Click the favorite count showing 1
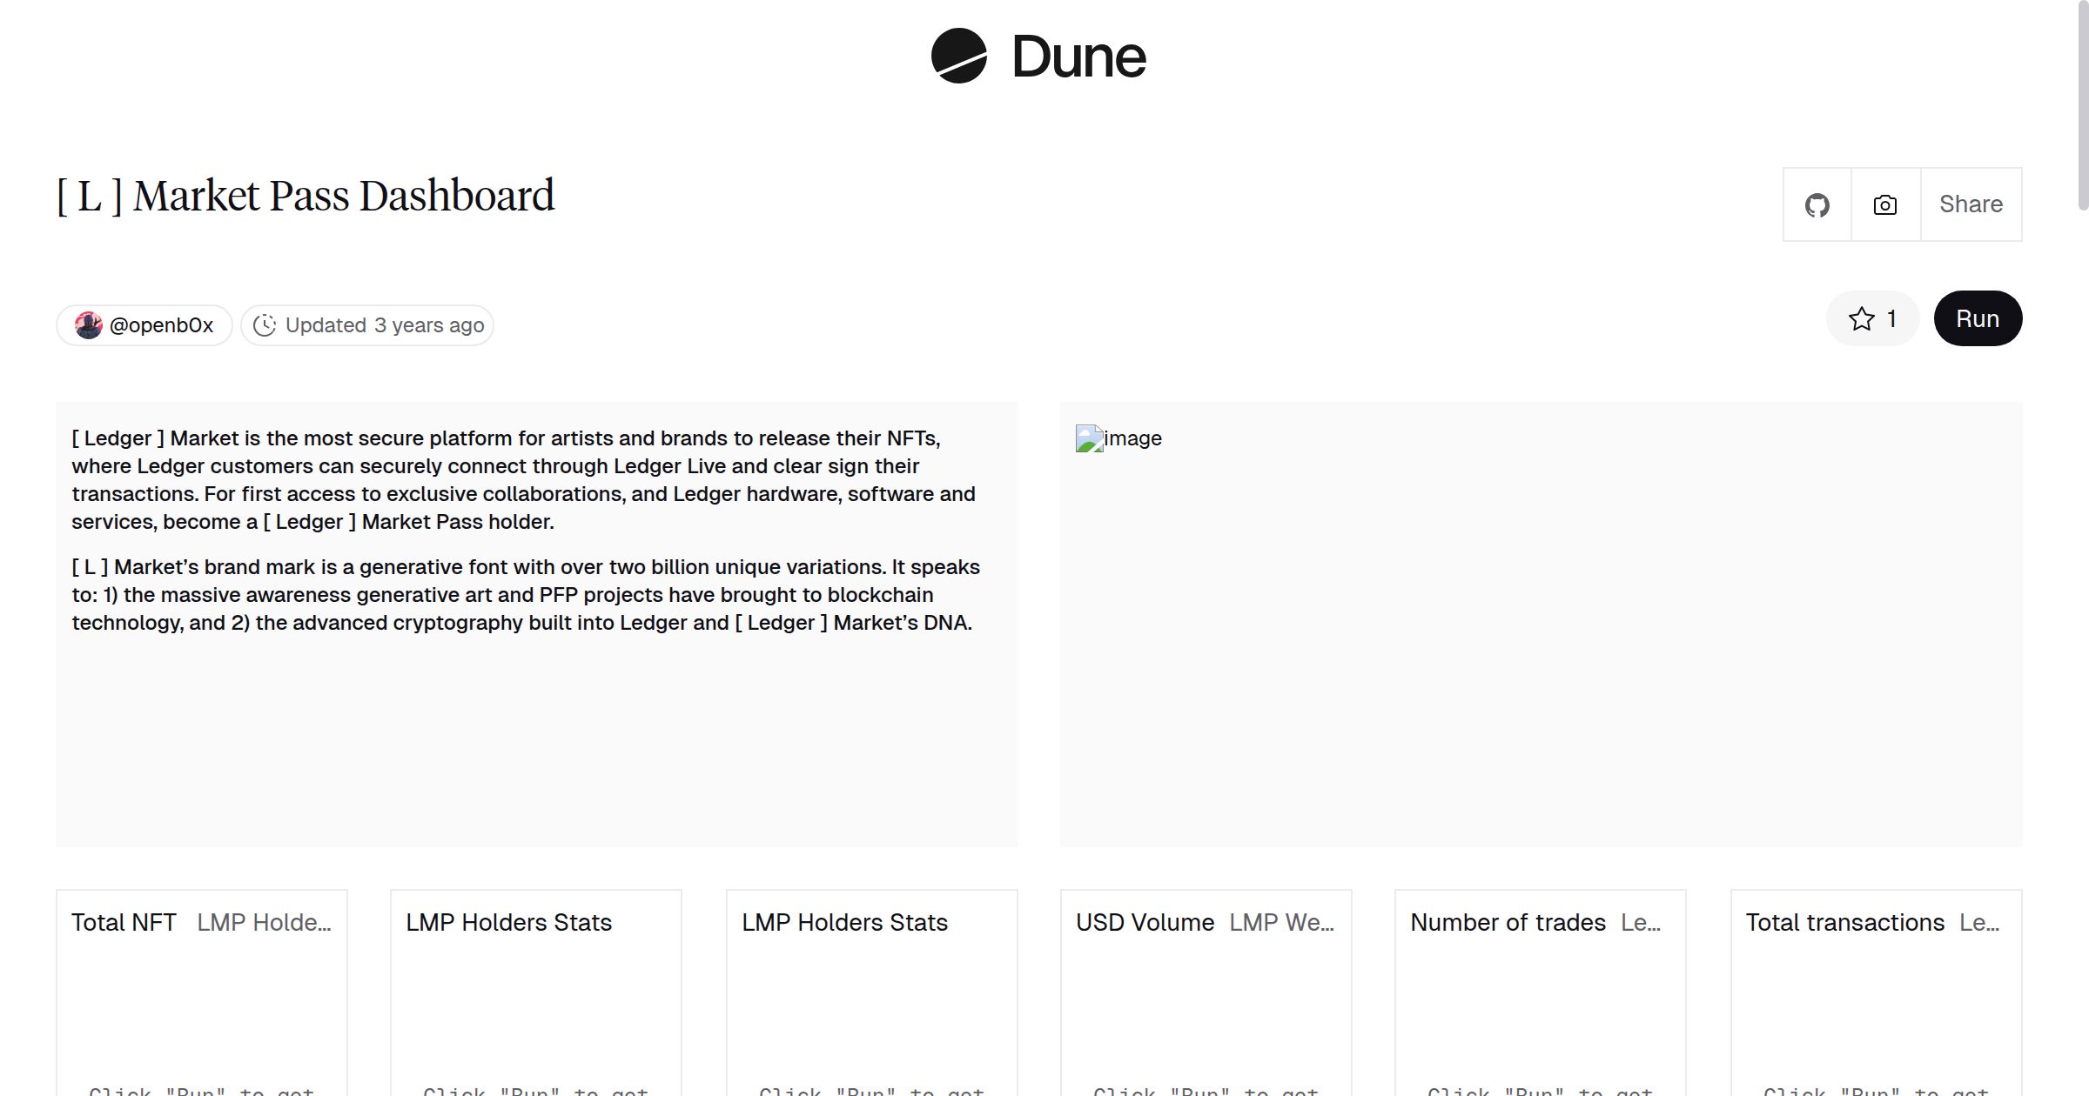This screenshot has width=2089, height=1096. 1891,318
